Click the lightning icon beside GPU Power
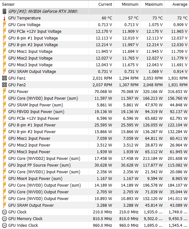This screenshot has width=189, height=229. (x=4, y=92)
